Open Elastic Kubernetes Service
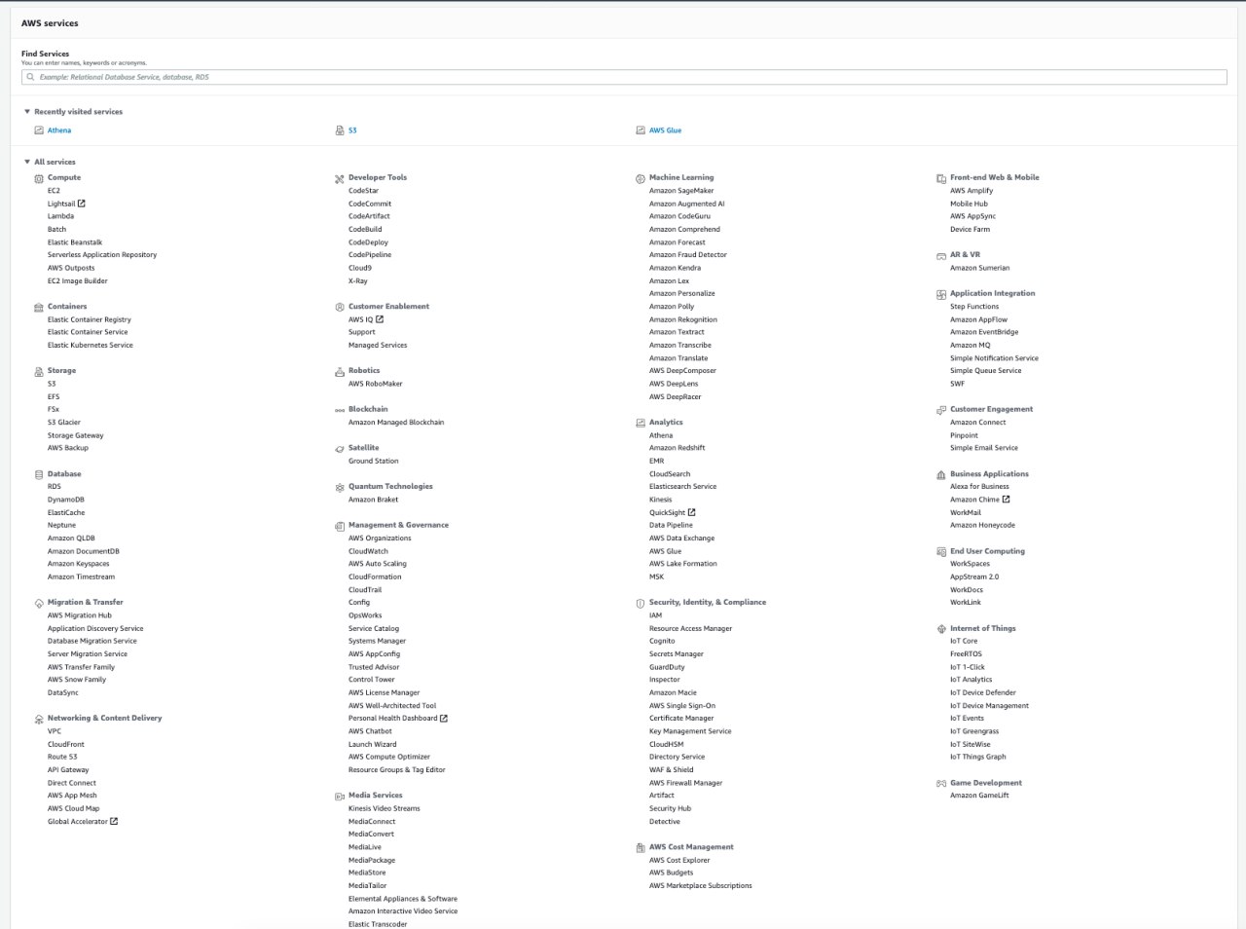The image size is (1246, 929). pyautogui.click(x=91, y=345)
